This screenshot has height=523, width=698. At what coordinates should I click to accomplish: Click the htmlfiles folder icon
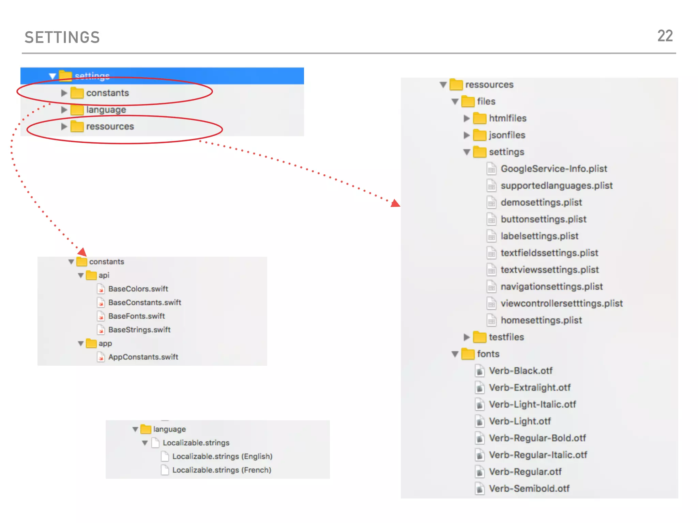480,118
